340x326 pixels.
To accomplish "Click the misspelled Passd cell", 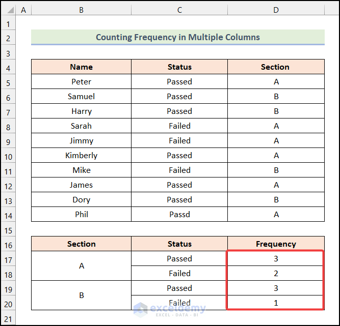I will [179, 215].
